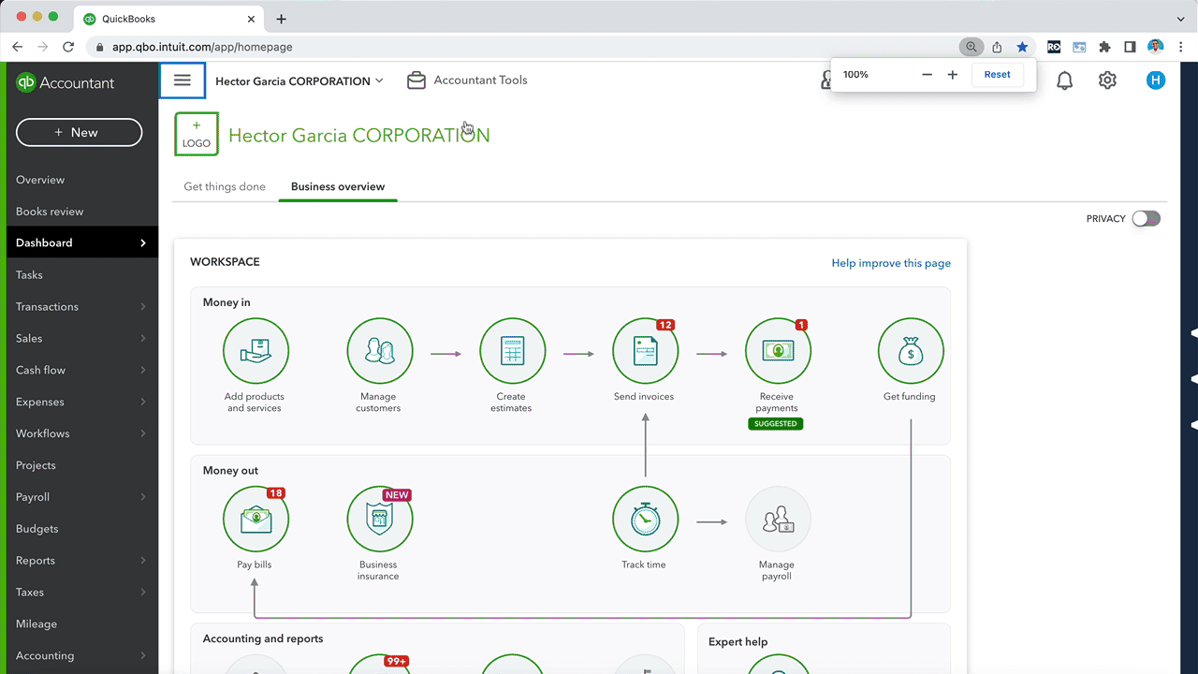Screen dimensions: 1198x674
Task: Open the Hector Garcia CORPORATION company dropdown
Action: (x=299, y=81)
